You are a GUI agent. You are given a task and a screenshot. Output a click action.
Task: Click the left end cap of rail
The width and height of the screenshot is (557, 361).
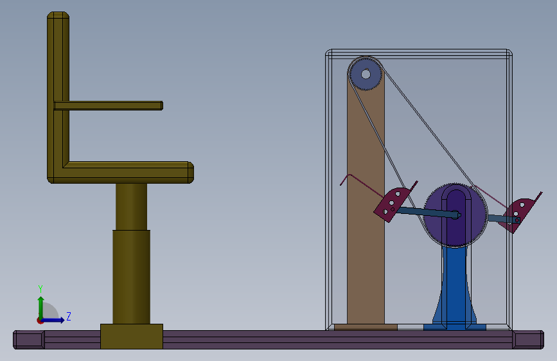[29, 340]
